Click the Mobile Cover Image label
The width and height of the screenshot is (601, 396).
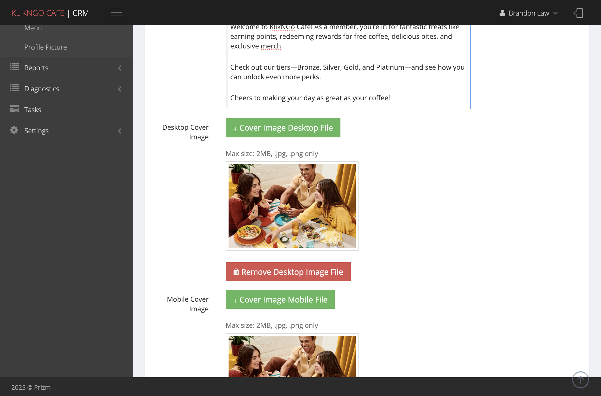tap(187, 304)
